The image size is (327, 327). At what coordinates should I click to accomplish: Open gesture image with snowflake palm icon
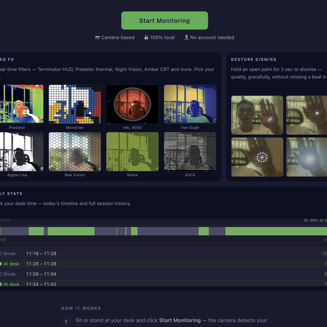pyautogui.click(x=257, y=115)
